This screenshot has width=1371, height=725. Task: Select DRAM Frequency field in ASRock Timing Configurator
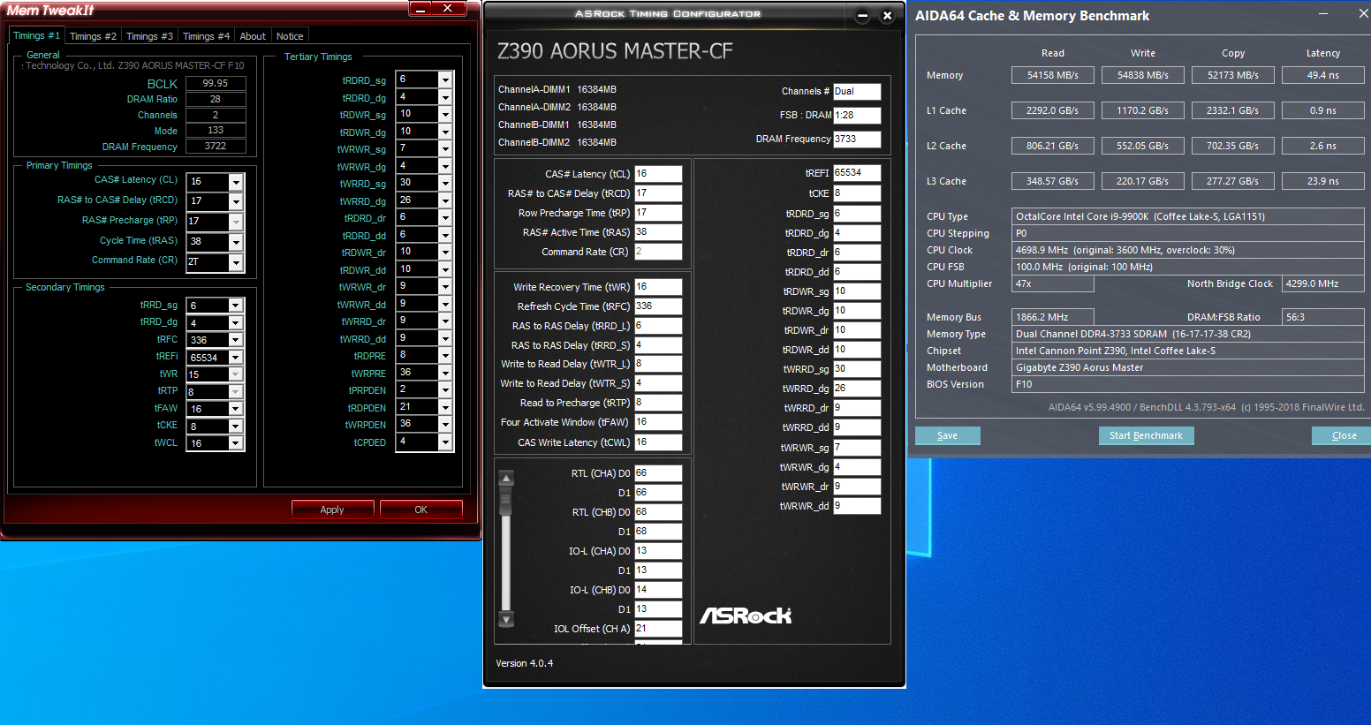[x=857, y=139]
